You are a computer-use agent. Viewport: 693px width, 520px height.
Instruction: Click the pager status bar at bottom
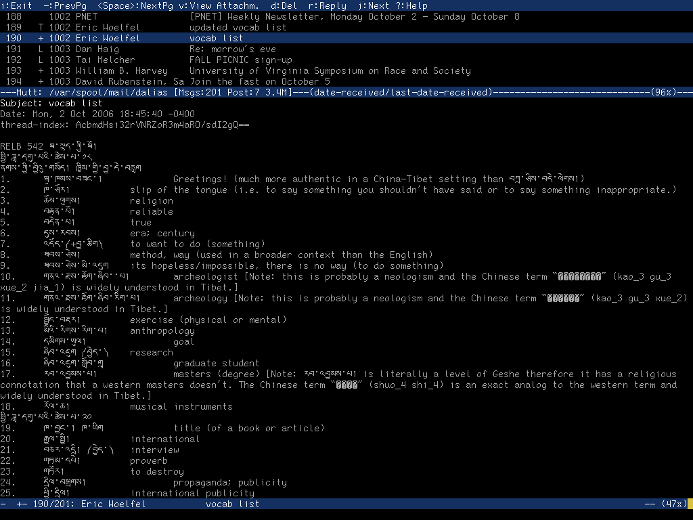pyautogui.click(x=338, y=504)
